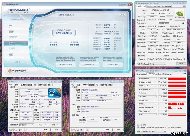This screenshot has width=190, height=136.
Task: Open the Validation tab in GPU-Z Graphics Card window
Action: click(157, 6)
